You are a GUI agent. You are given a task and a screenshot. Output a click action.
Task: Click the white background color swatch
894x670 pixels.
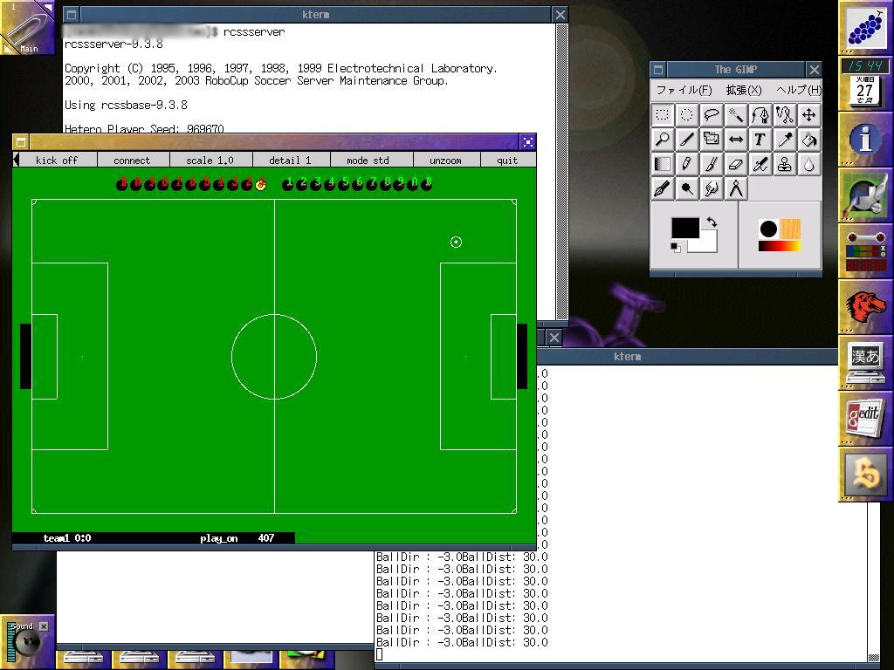click(x=707, y=245)
